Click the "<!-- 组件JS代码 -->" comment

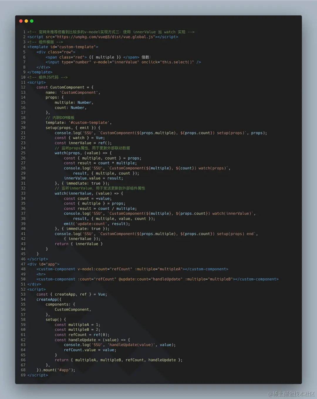click(x=48, y=77)
